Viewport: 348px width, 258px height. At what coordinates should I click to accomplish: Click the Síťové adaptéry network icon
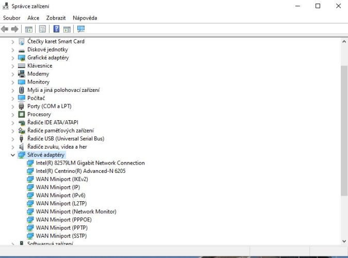coord(22,155)
